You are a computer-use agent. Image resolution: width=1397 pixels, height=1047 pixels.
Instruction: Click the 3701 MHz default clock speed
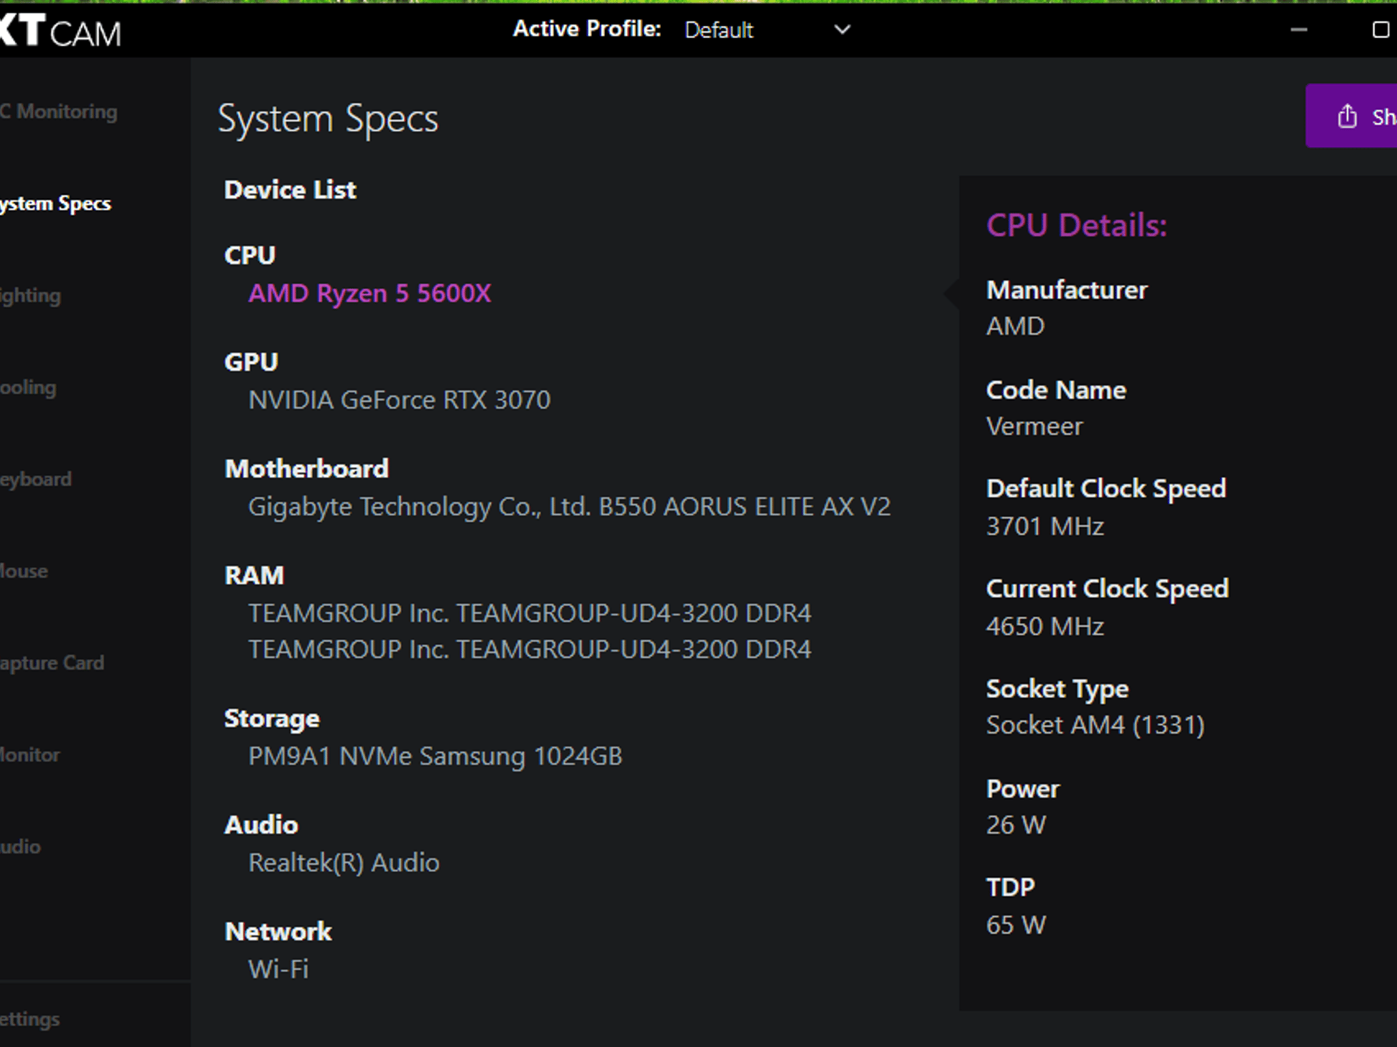point(1045,527)
